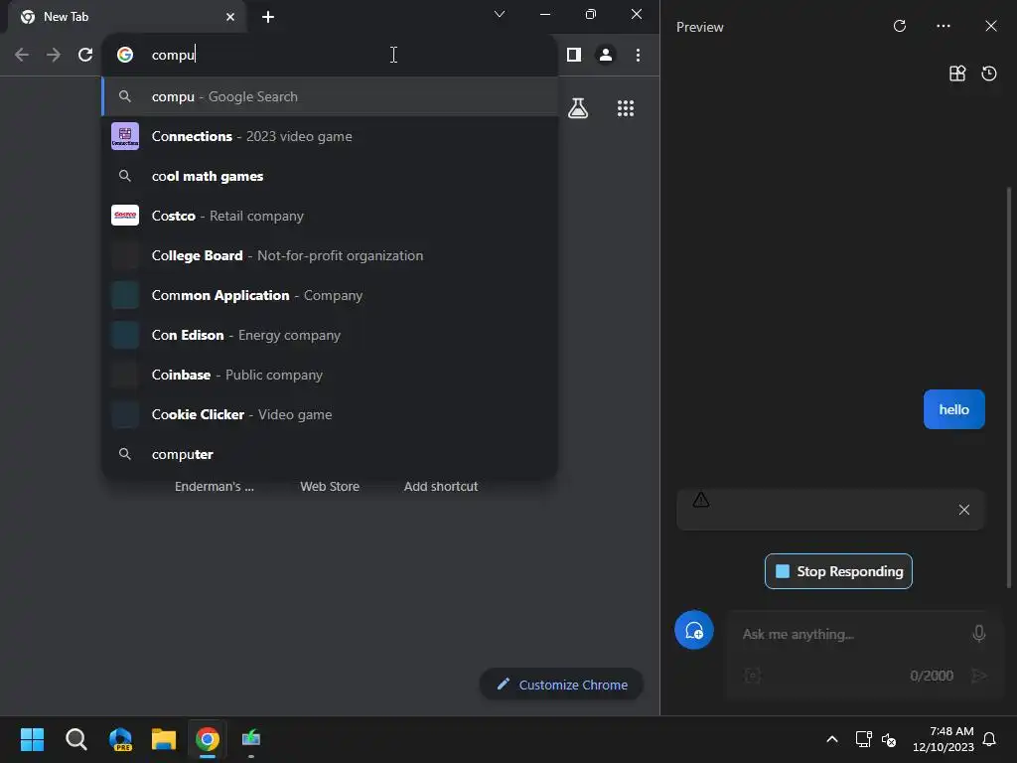This screenshot has width=1017, height=763.
Task: Reload the page with Chrome's refresh icon
Action: (85, 56)
